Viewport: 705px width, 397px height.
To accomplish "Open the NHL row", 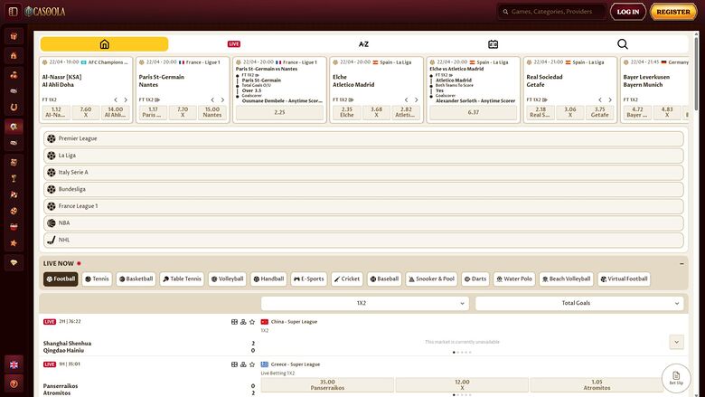I will coord(363,240).
